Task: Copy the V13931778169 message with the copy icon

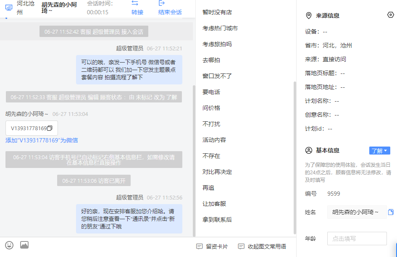Action: click(50, 128)
